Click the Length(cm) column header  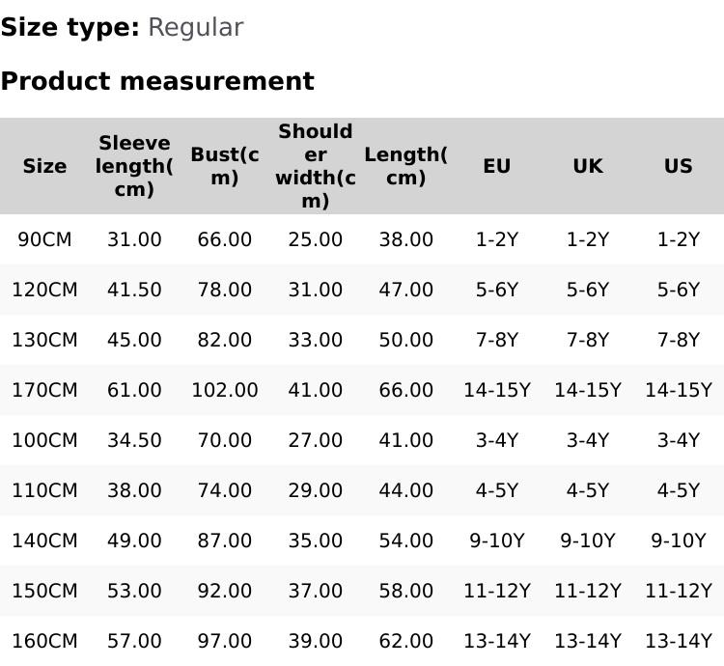(x=405, y=166)
